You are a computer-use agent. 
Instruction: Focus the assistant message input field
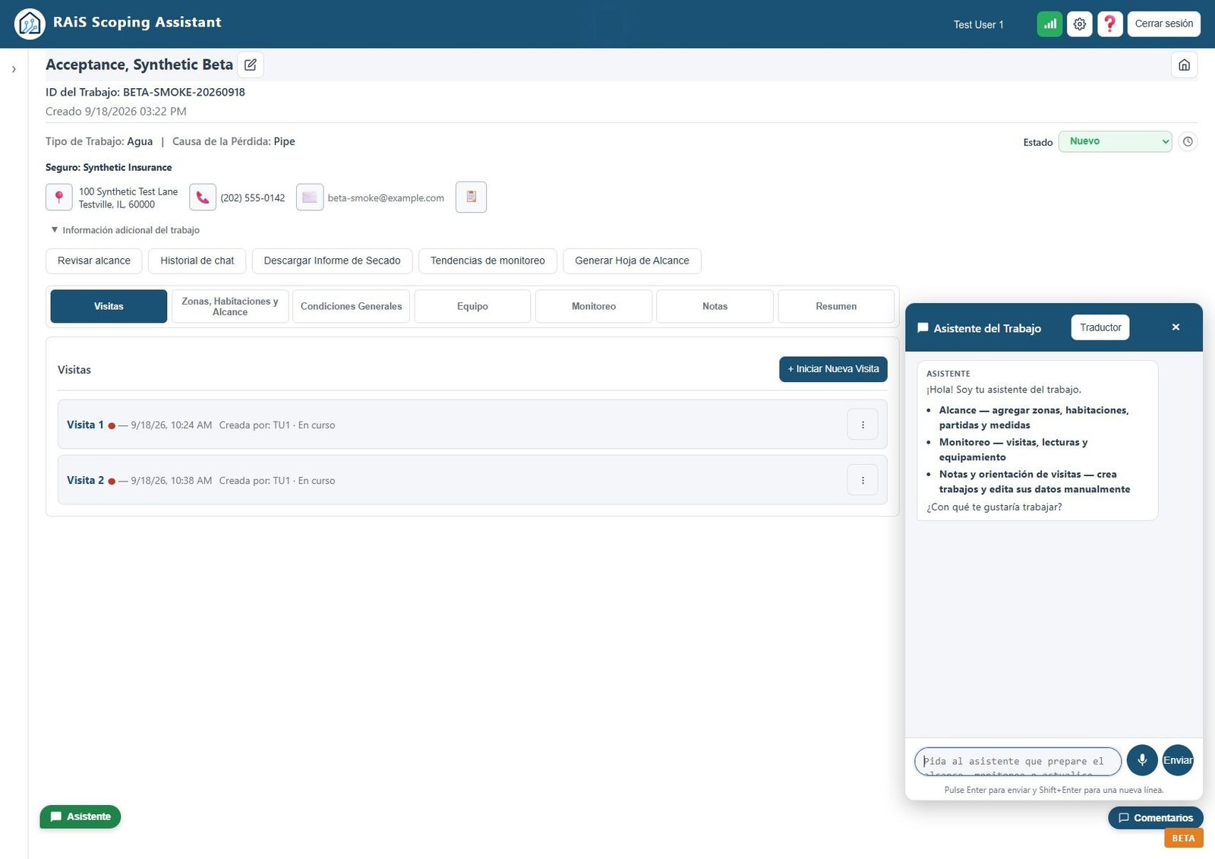click(1018, 761)
